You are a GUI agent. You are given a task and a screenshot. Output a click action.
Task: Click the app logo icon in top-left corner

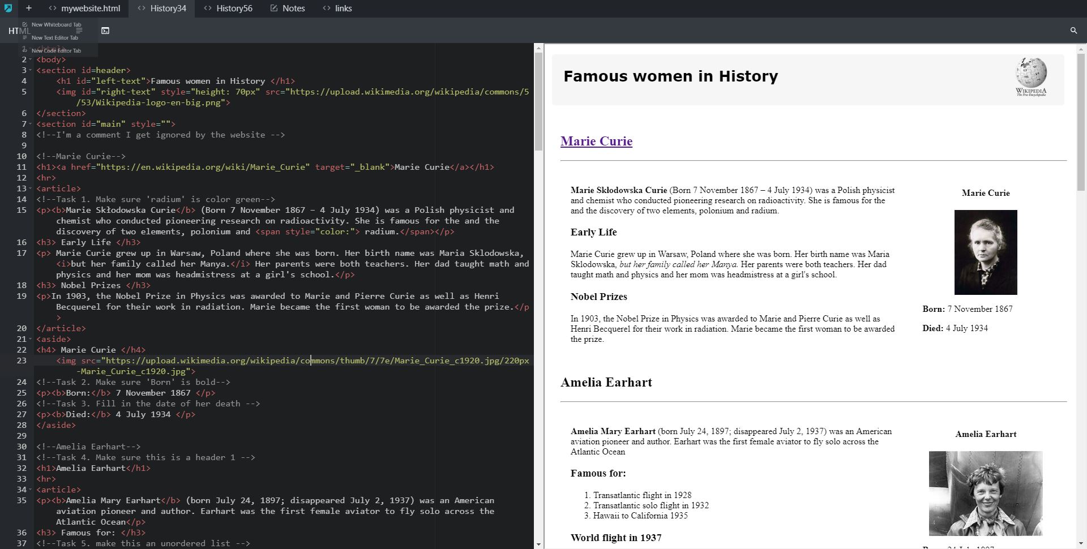pyautogui.click(x=8, y=8)
